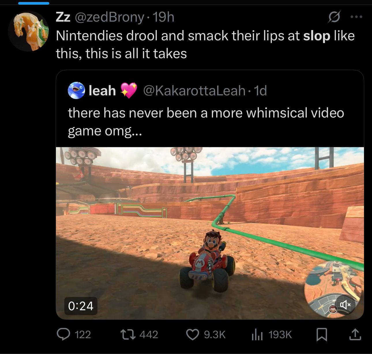
Task: Open the 19h timestamp link
Action: click(163, 17)
